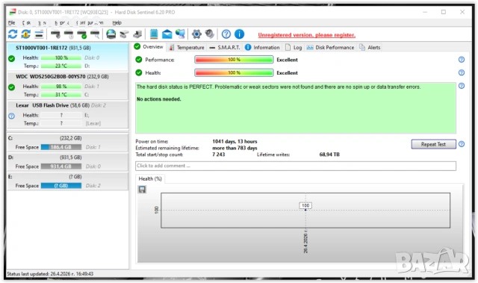Click 'more than 783 days' lifetime value
Screen dimensions: 478x283
[x=235, y=148]
